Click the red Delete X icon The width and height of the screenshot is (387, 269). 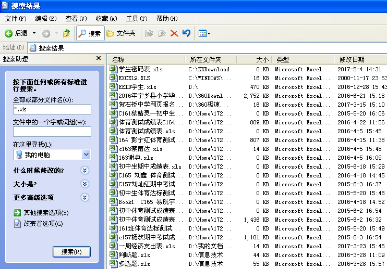174,33
